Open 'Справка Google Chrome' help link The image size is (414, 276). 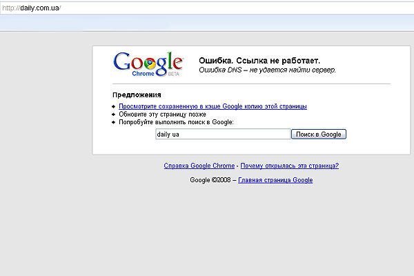(x=199, y=166)
